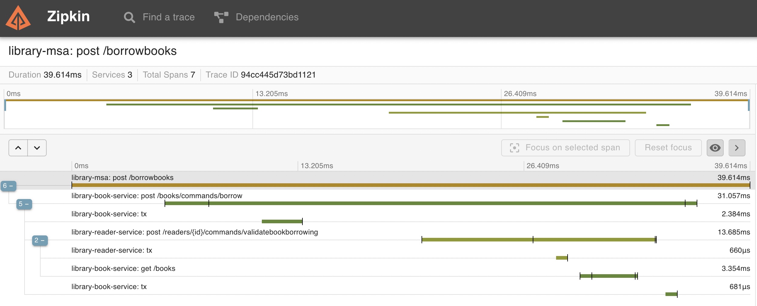Click the brown 39.614ms root span bar
Viewport: 757px width, 306px height.
411,185
